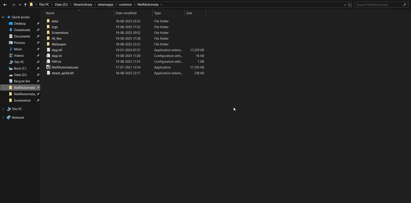The height and width of the screenshot is (203, 411).
Task: Expand the chevron after SteamLibrary breadcrumb
Action: pyautogui.click(x=95, y=5)
